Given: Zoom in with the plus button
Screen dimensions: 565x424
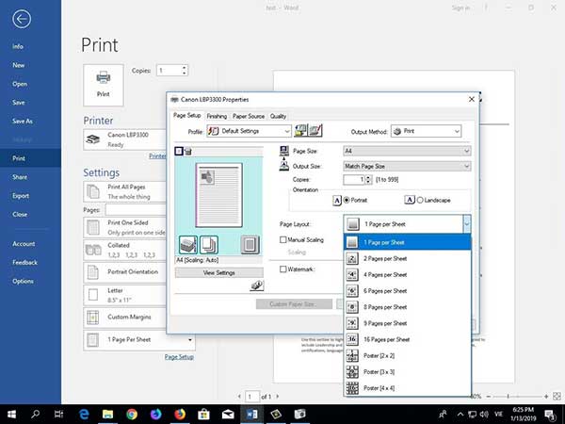Looking at the screenshot, I should [x=546, y=397].
